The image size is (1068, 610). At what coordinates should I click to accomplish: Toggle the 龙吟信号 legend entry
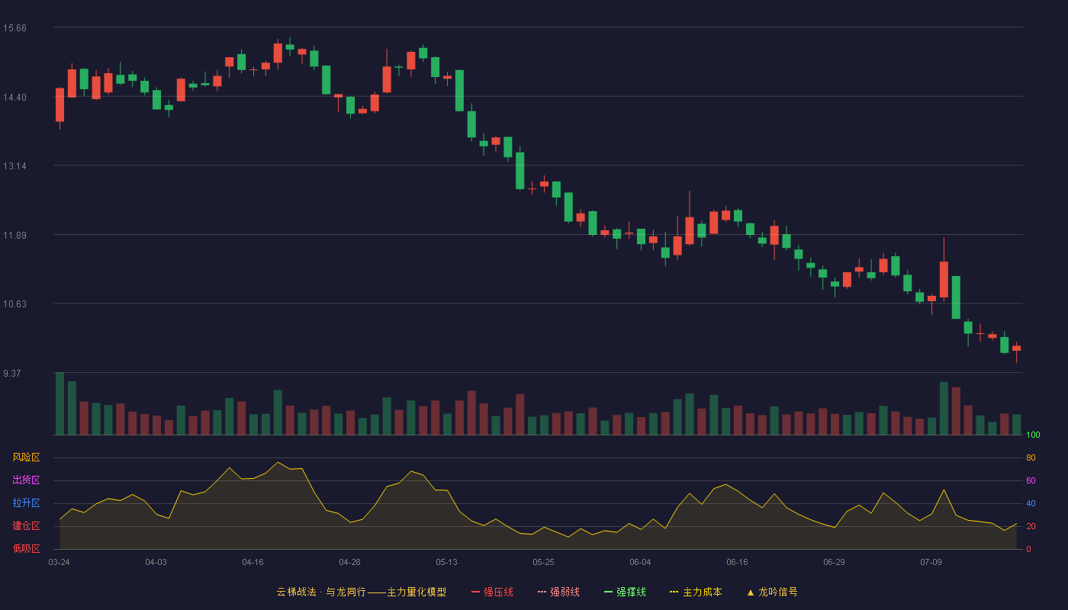pos(772,592)
